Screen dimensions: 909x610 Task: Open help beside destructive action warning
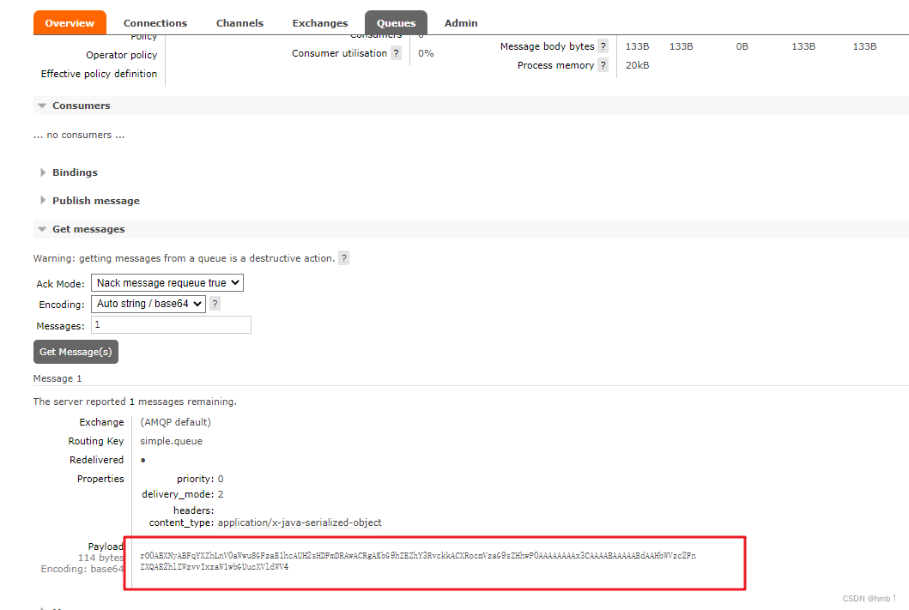pyautogui.click(x=344, y=258)
